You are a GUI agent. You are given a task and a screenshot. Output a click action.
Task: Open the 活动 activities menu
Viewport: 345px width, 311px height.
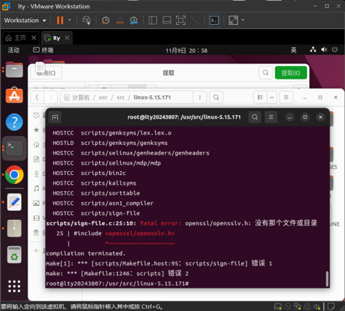pos(14,50)
